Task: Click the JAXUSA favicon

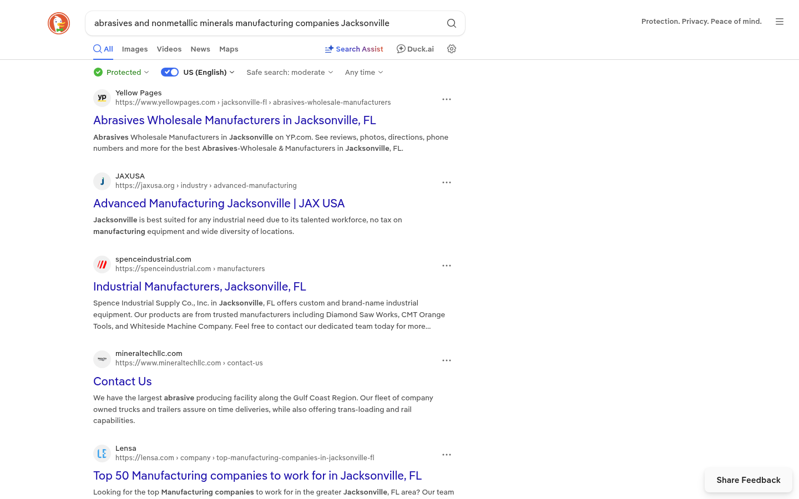Action: pyautogui.click(x=102, y=181)
